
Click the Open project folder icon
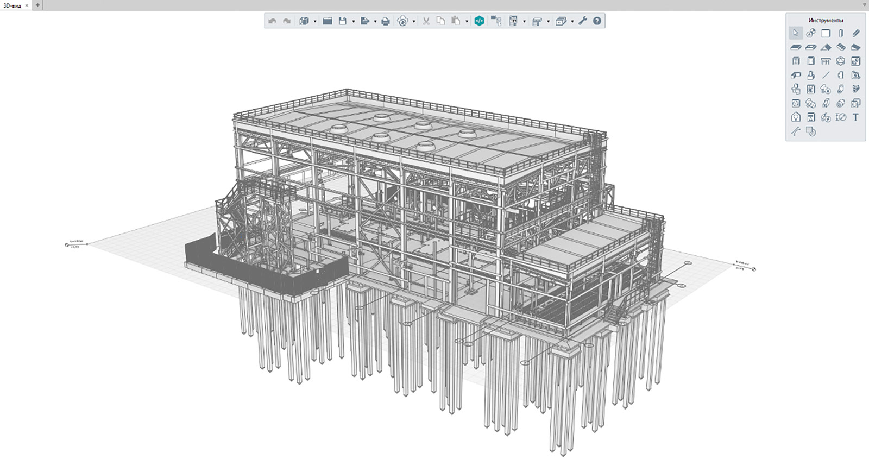[327, 21]
